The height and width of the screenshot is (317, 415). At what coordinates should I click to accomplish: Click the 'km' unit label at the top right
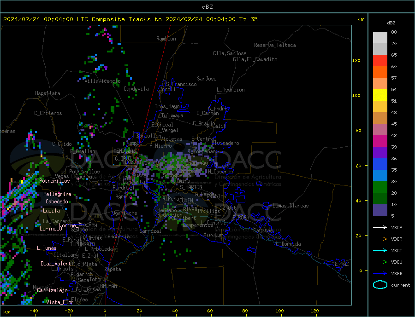click(x=361, y=19)
